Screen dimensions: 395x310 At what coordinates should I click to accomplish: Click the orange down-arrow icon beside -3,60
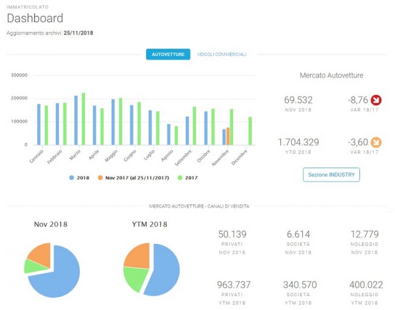376,142
